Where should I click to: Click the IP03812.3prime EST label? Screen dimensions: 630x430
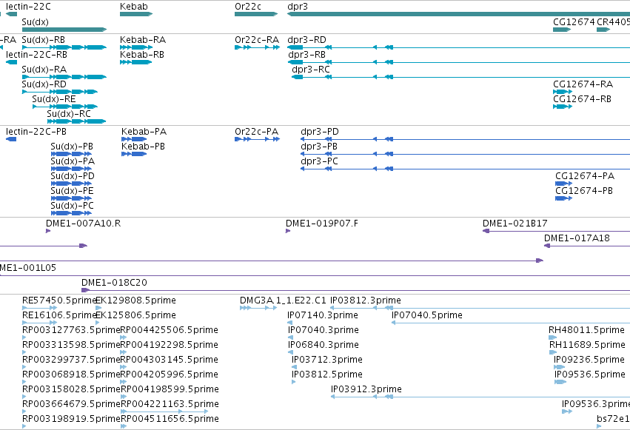tap(366, 300)
